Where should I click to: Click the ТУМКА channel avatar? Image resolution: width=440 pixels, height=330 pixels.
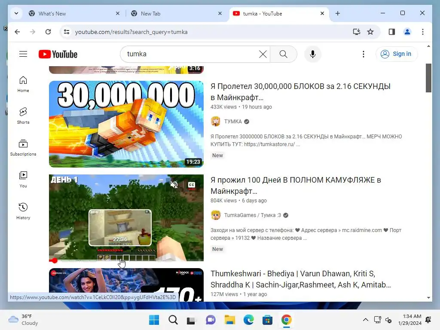click(216, 122)
